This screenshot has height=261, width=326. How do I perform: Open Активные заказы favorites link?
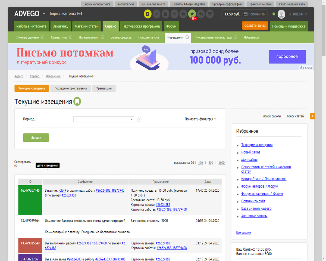[254, 216]
